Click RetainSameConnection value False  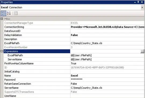(74, 84)
